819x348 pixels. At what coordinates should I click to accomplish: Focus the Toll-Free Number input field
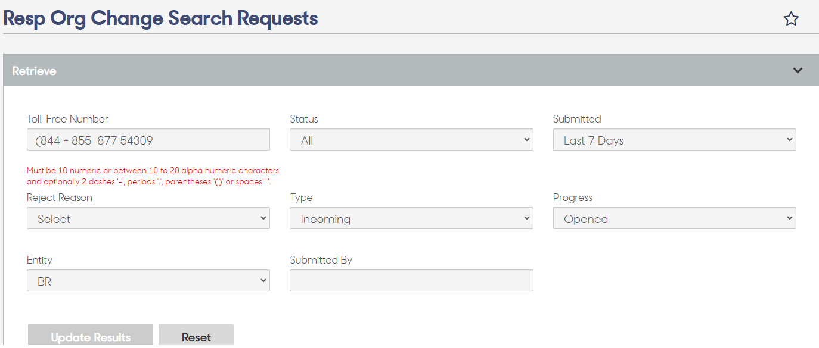[148, 140]
